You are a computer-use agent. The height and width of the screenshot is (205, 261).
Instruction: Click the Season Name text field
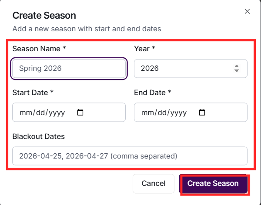(69, 69)
